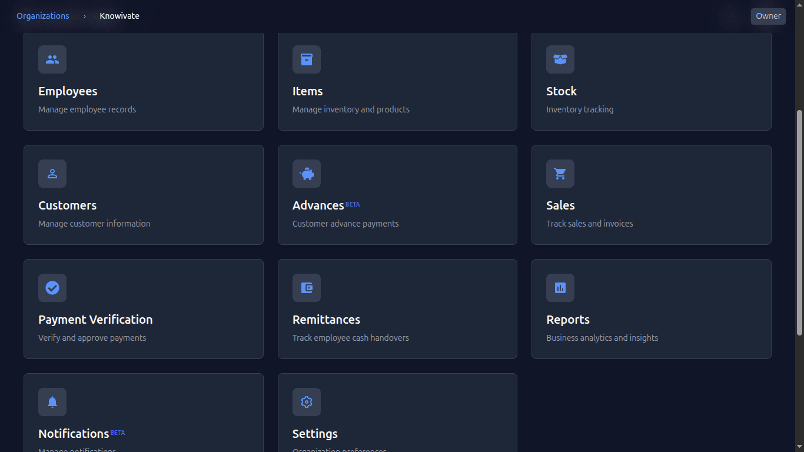Click the vertical page scrollbar thumb
Image resolution: width=804 pixels, height=452 pixels.
pos(799,222)
